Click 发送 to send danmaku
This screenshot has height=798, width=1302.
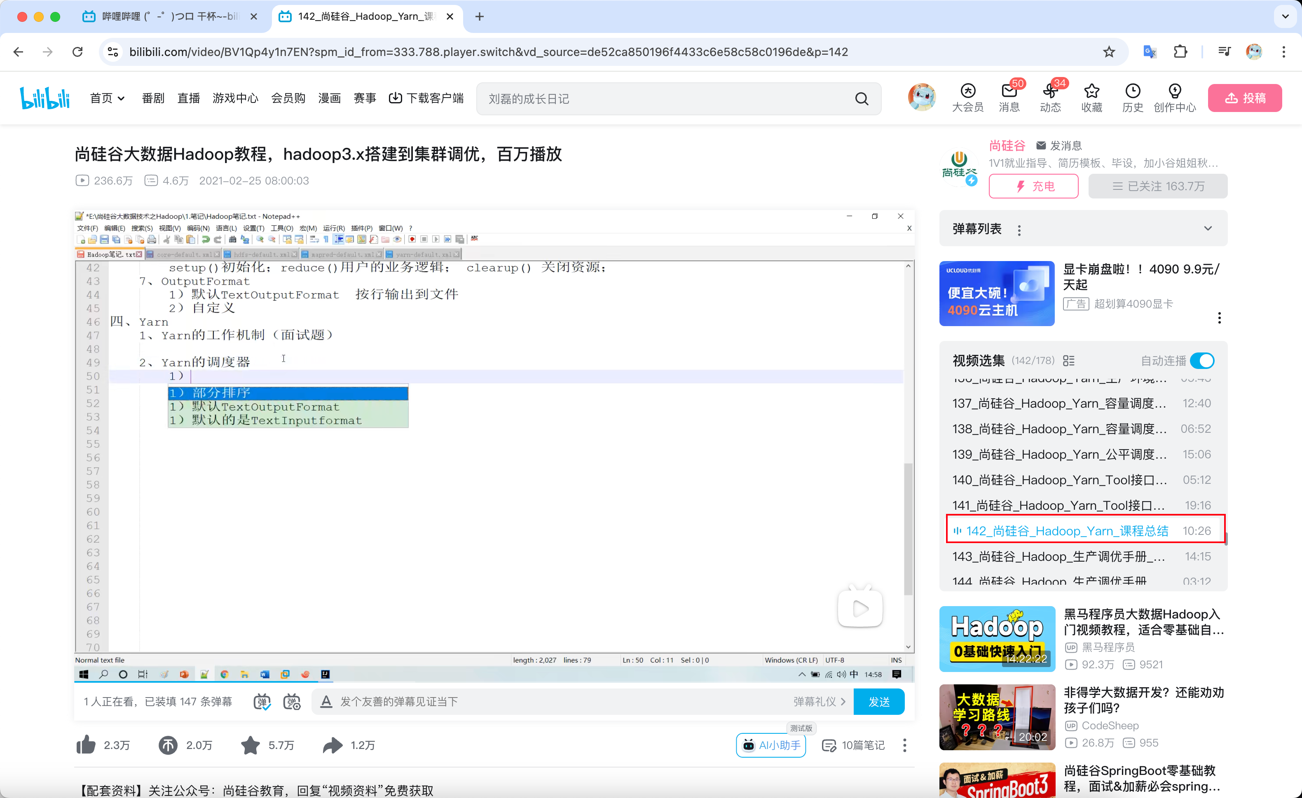pyautogui.click(x=879, y=701)
